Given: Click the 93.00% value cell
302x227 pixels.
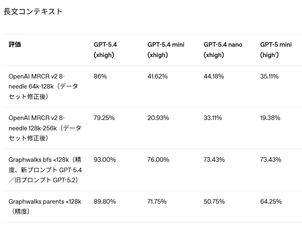Looking at the screenshot, I should [105, 160].
